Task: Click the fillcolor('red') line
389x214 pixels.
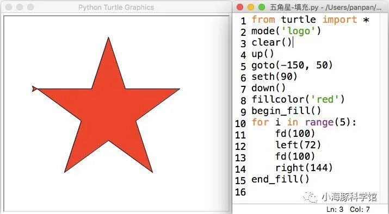Action: pos(298,99)
